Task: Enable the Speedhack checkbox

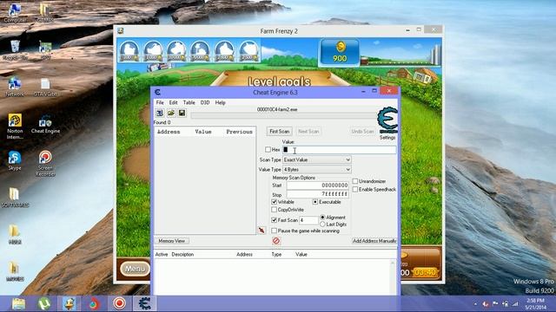Action: click(355, 190)
